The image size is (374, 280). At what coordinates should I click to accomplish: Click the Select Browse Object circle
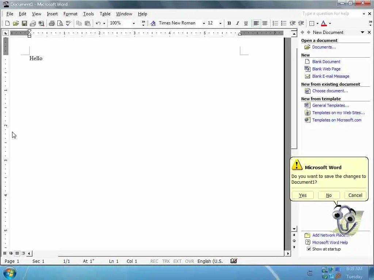click(294, 241)
